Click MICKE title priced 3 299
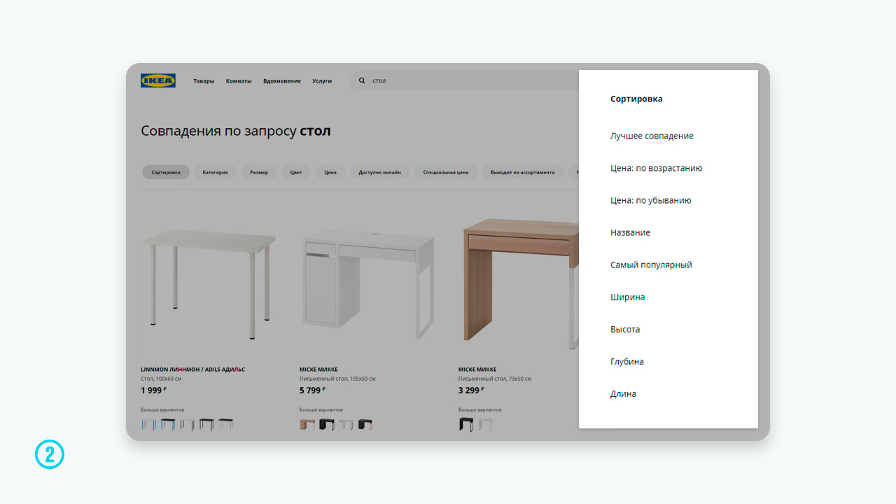Screen dimensions: 896x504 click(477, 370)
